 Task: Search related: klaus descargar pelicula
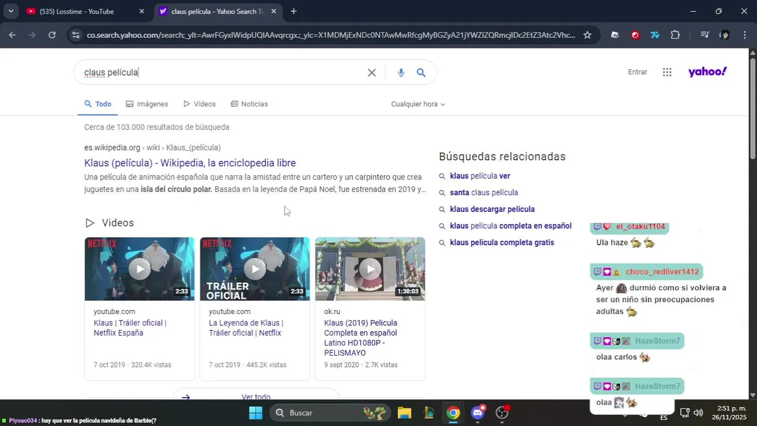point(492,209)
